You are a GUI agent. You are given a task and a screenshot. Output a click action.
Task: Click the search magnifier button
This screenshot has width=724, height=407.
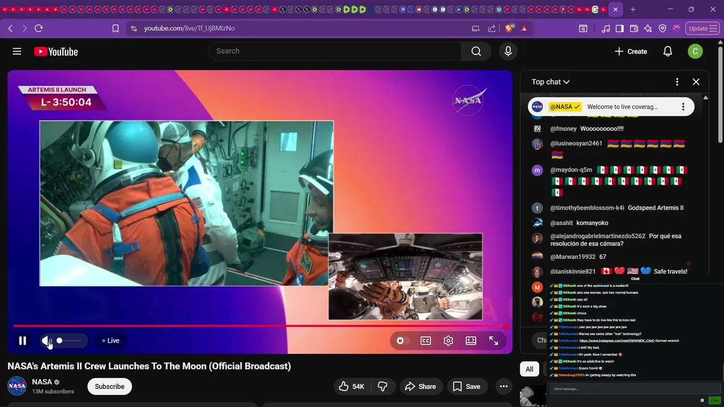[x=476, y=51]
